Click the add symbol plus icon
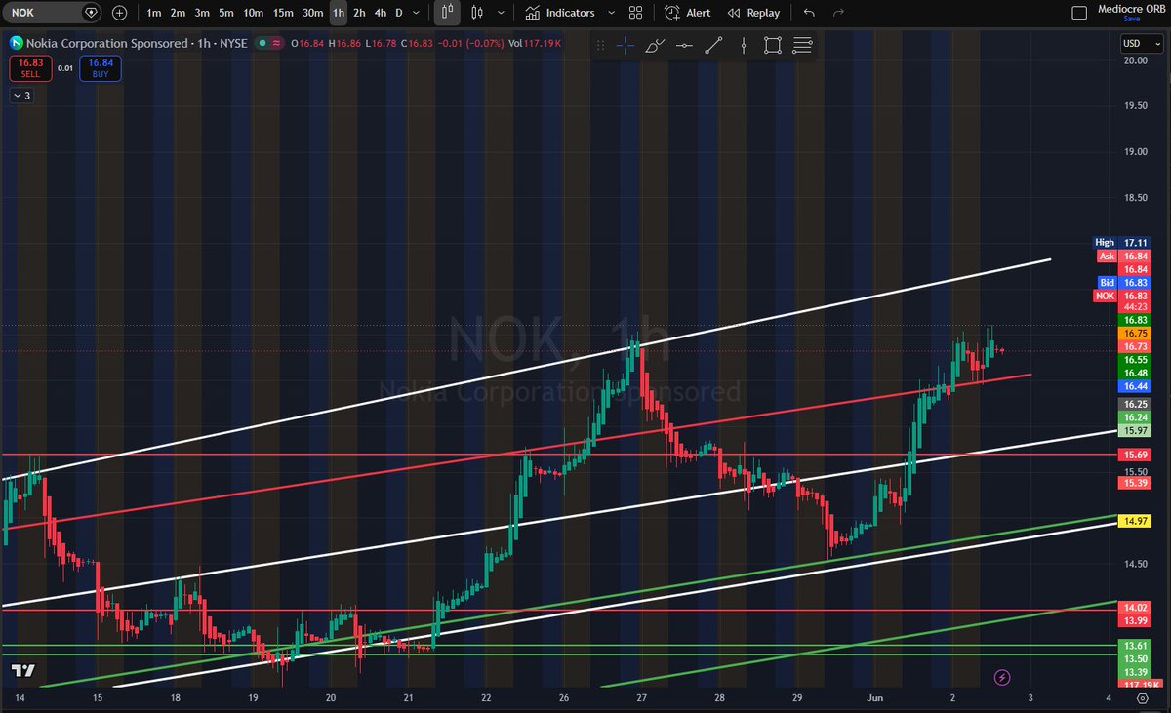 [x=119, y=13]
